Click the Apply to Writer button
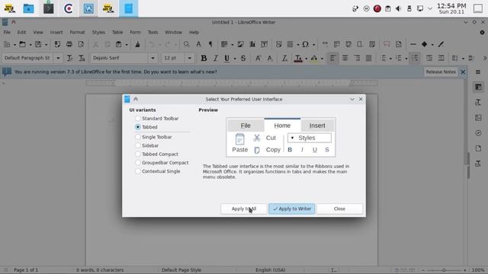The height and width of the screenshot is (274, 488). coord(291,209)
